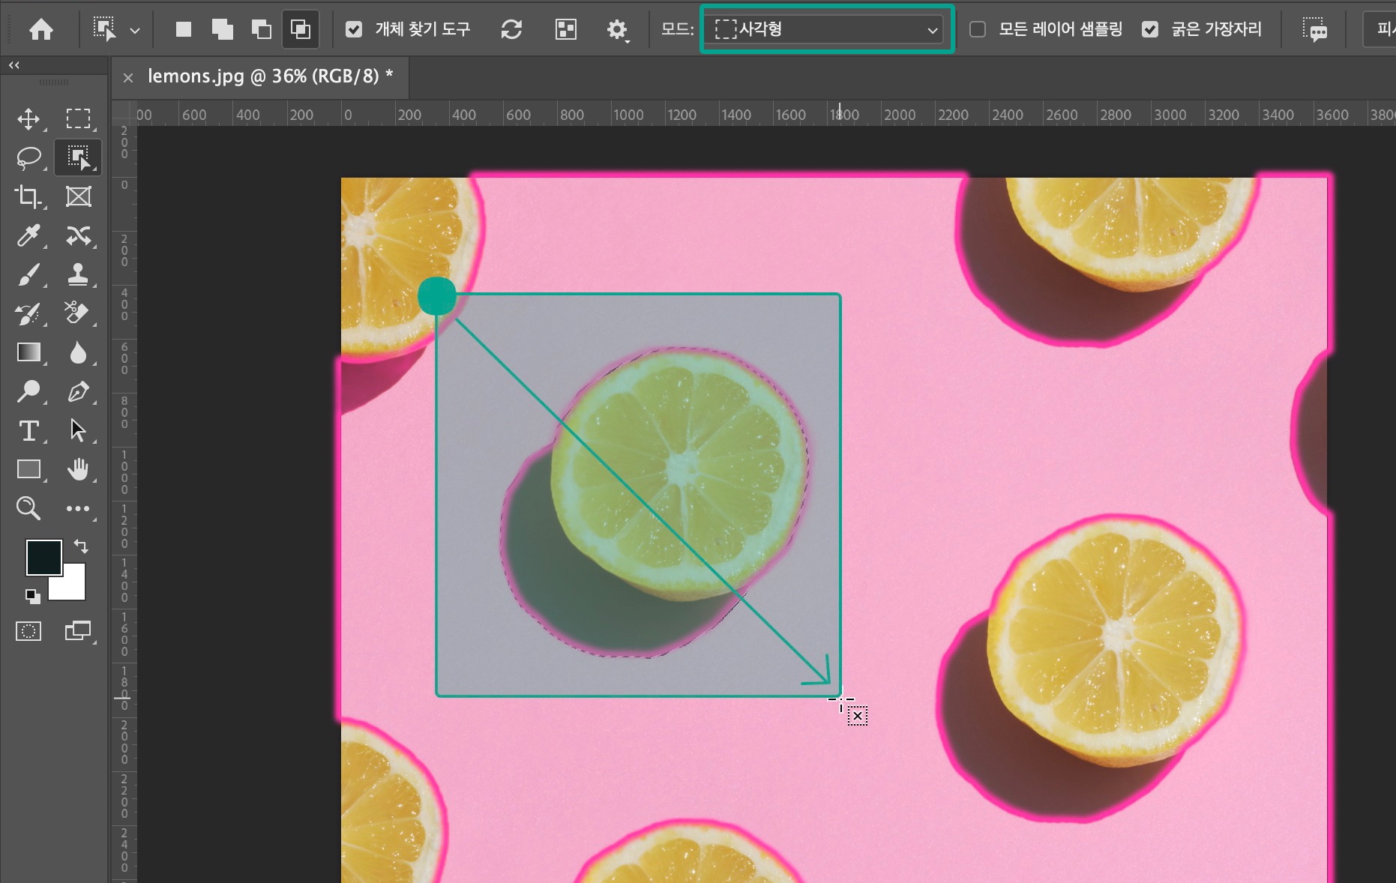Toggle 굵은 가장자리 checkbox
Viewport: 1396px width, 883px height.
(1150, 30)
